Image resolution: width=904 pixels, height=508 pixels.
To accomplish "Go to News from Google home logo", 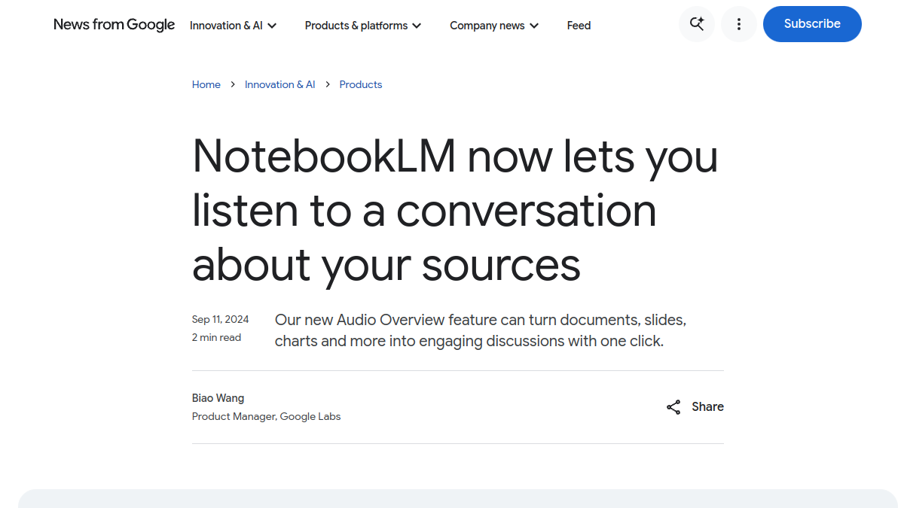I will coord(114,25).
